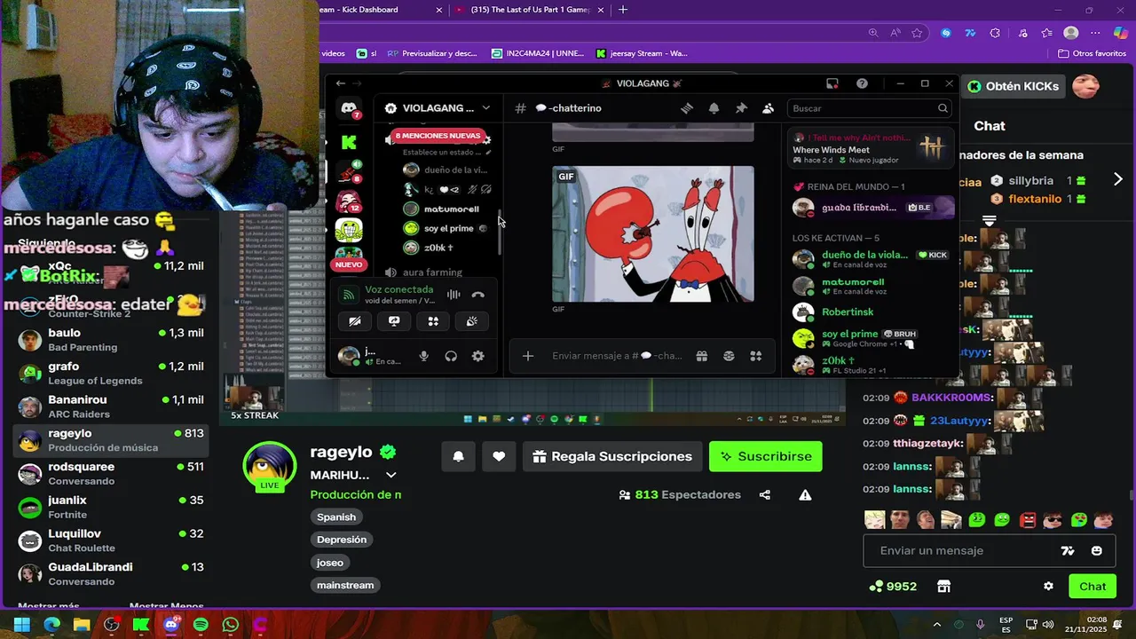The height and width of the screenshot is (639, 1136).
Task: Open Kick profile avatar menu
Action: click(1086, 86)
